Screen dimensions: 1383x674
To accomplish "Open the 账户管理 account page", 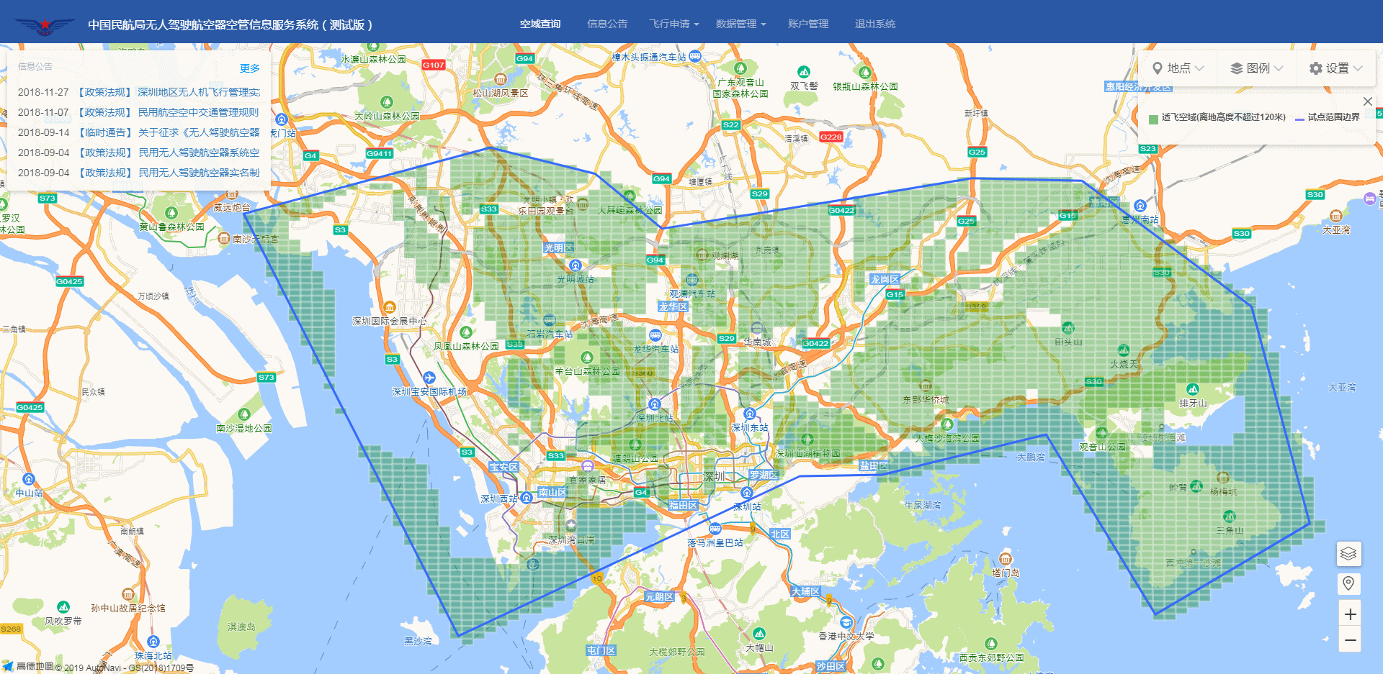I will [x=808, y=24].
